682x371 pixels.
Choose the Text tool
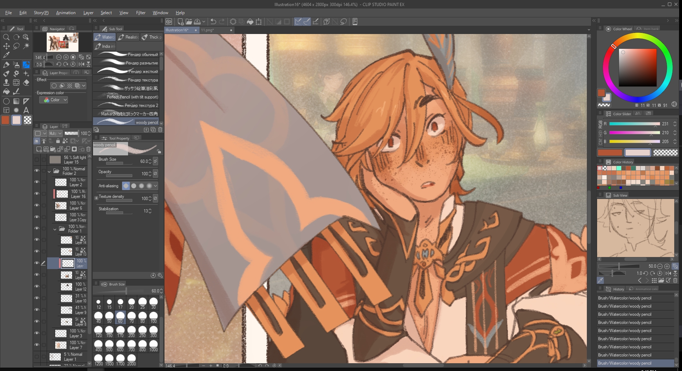[x=26, y=110]
